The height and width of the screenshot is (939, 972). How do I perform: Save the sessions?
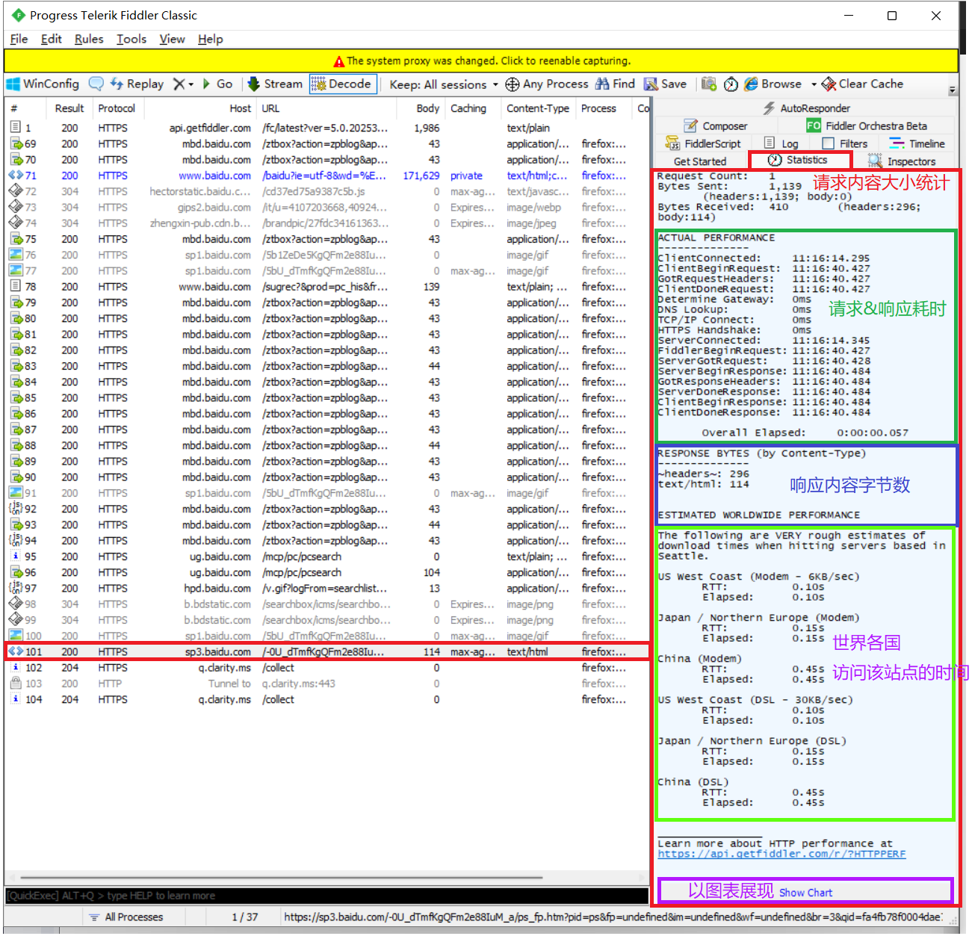(665, 84)
